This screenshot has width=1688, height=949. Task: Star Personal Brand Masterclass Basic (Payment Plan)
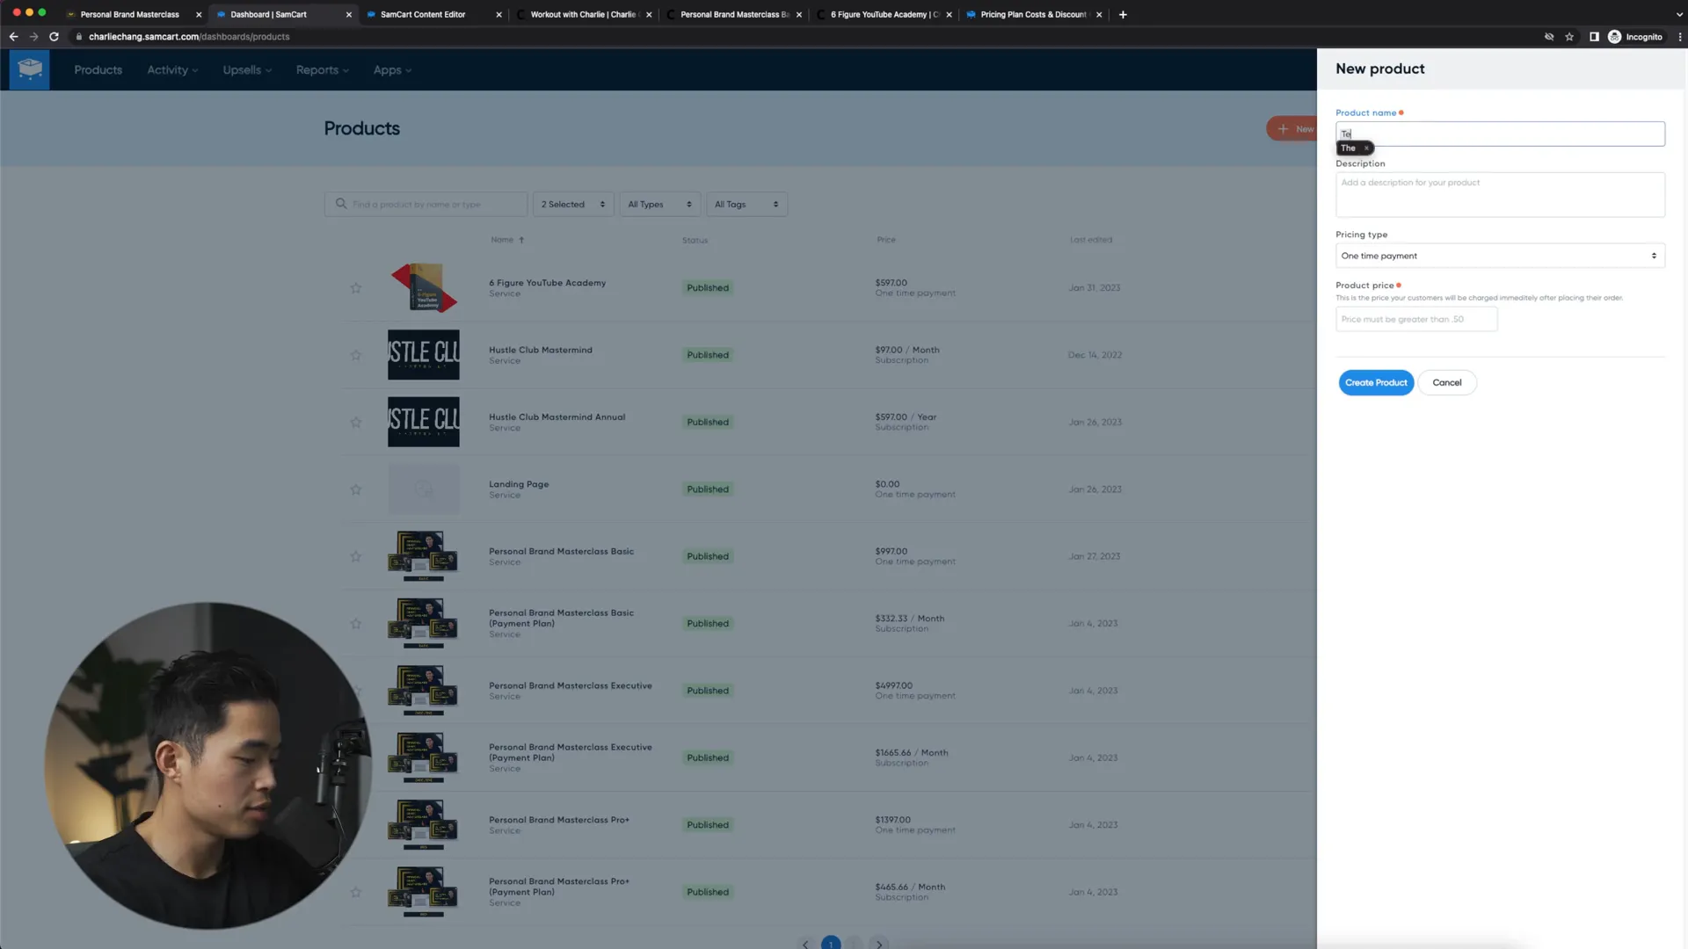[x=356, y=624]
